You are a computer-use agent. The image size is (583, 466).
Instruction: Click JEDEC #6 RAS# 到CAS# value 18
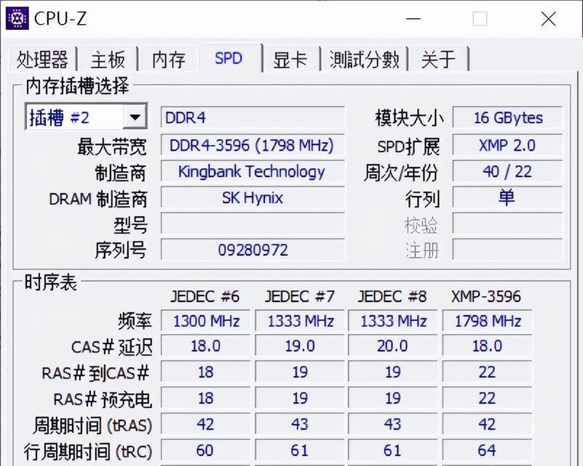(205, 372)
